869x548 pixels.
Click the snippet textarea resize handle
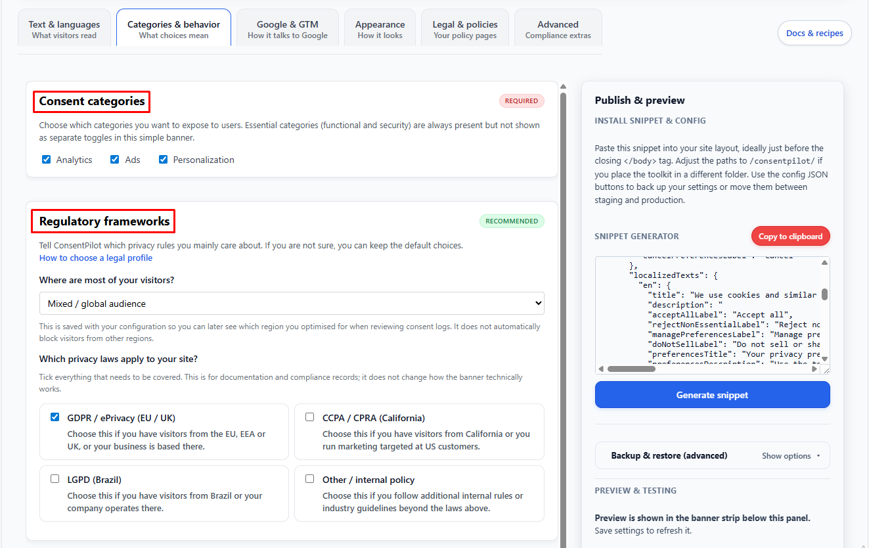pyautogui.click(x=825, y=369)
